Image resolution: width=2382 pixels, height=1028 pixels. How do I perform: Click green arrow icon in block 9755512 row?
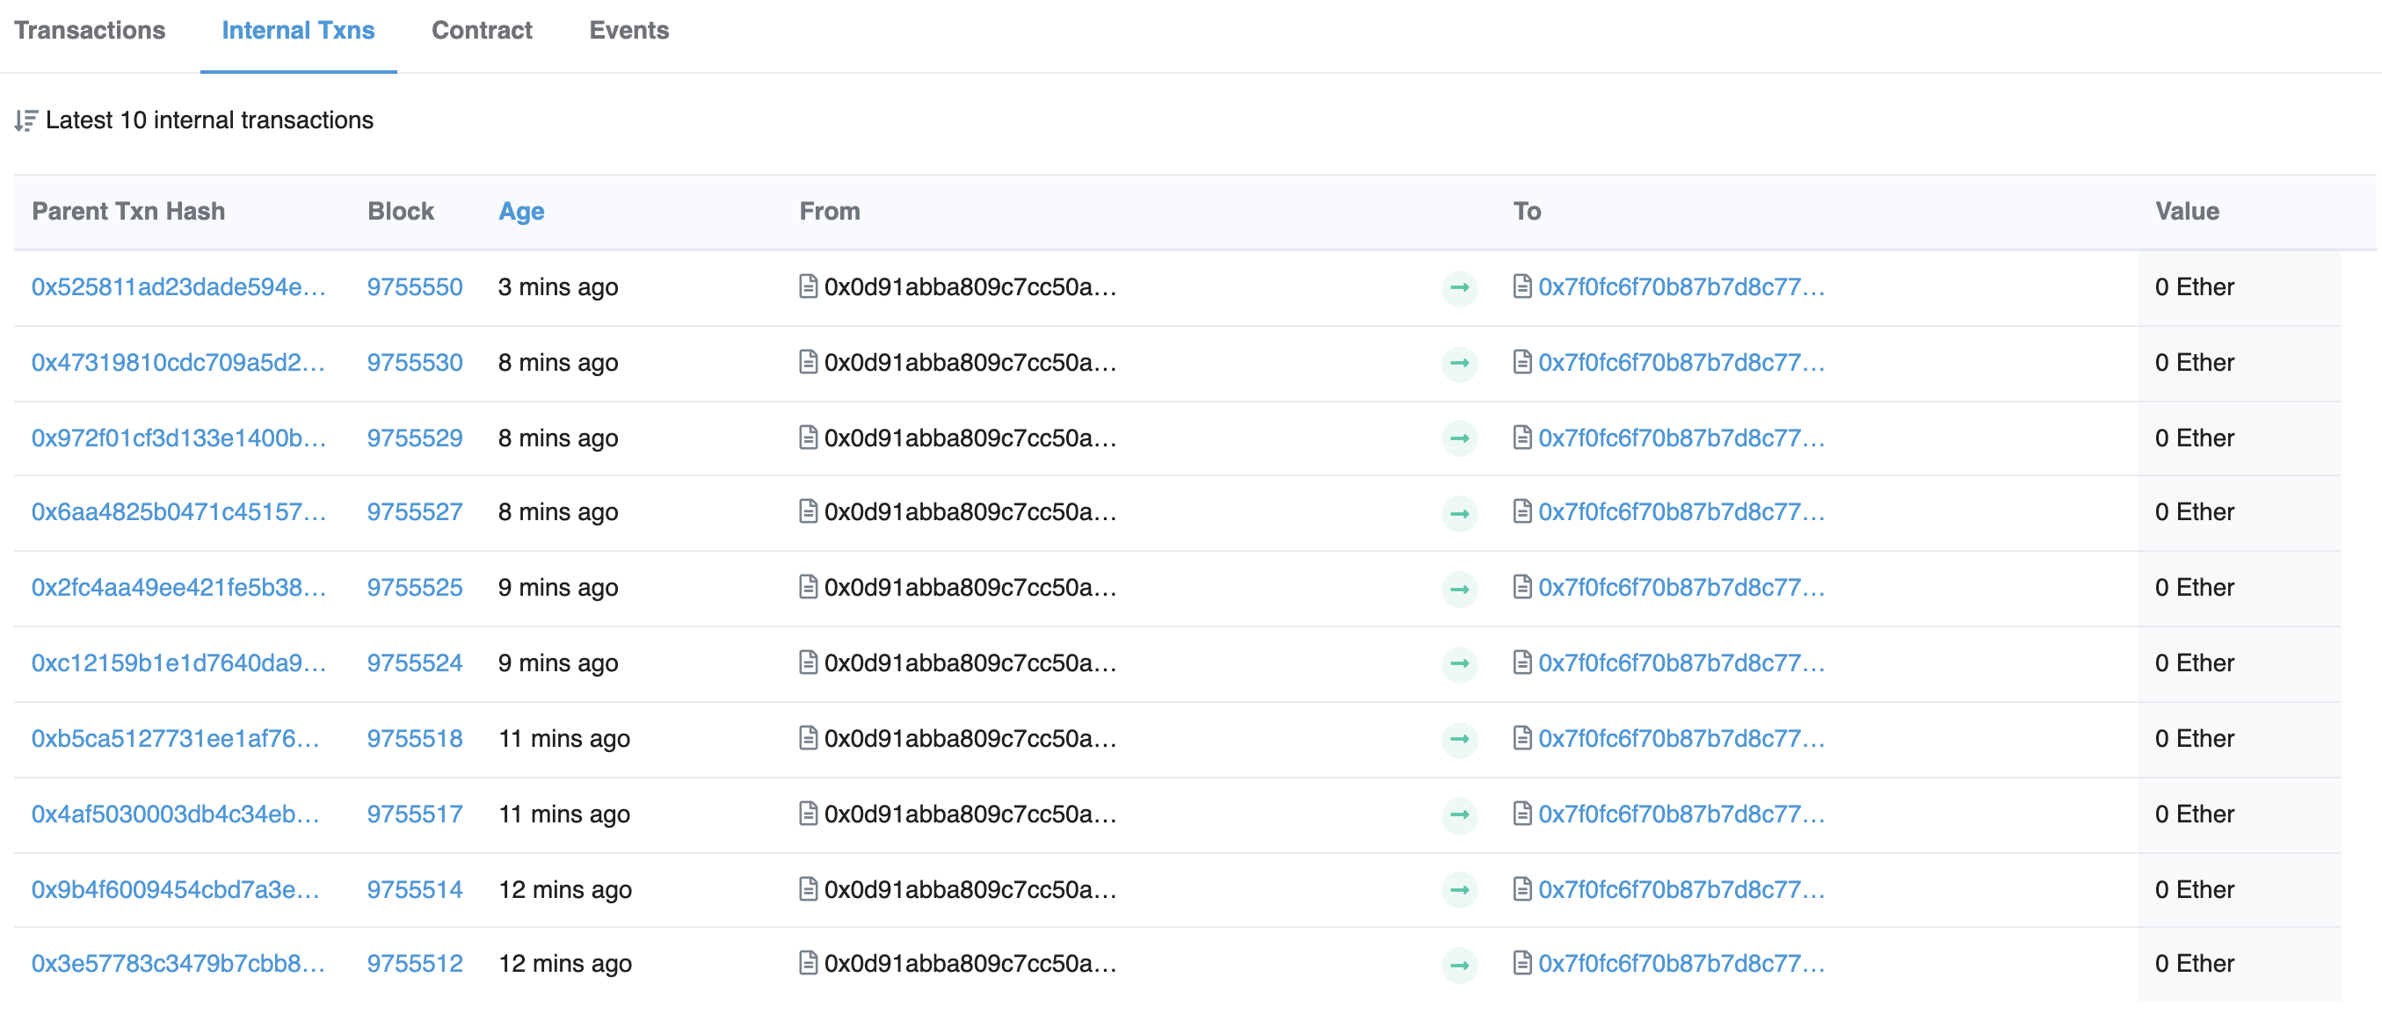coord(1459,965)
